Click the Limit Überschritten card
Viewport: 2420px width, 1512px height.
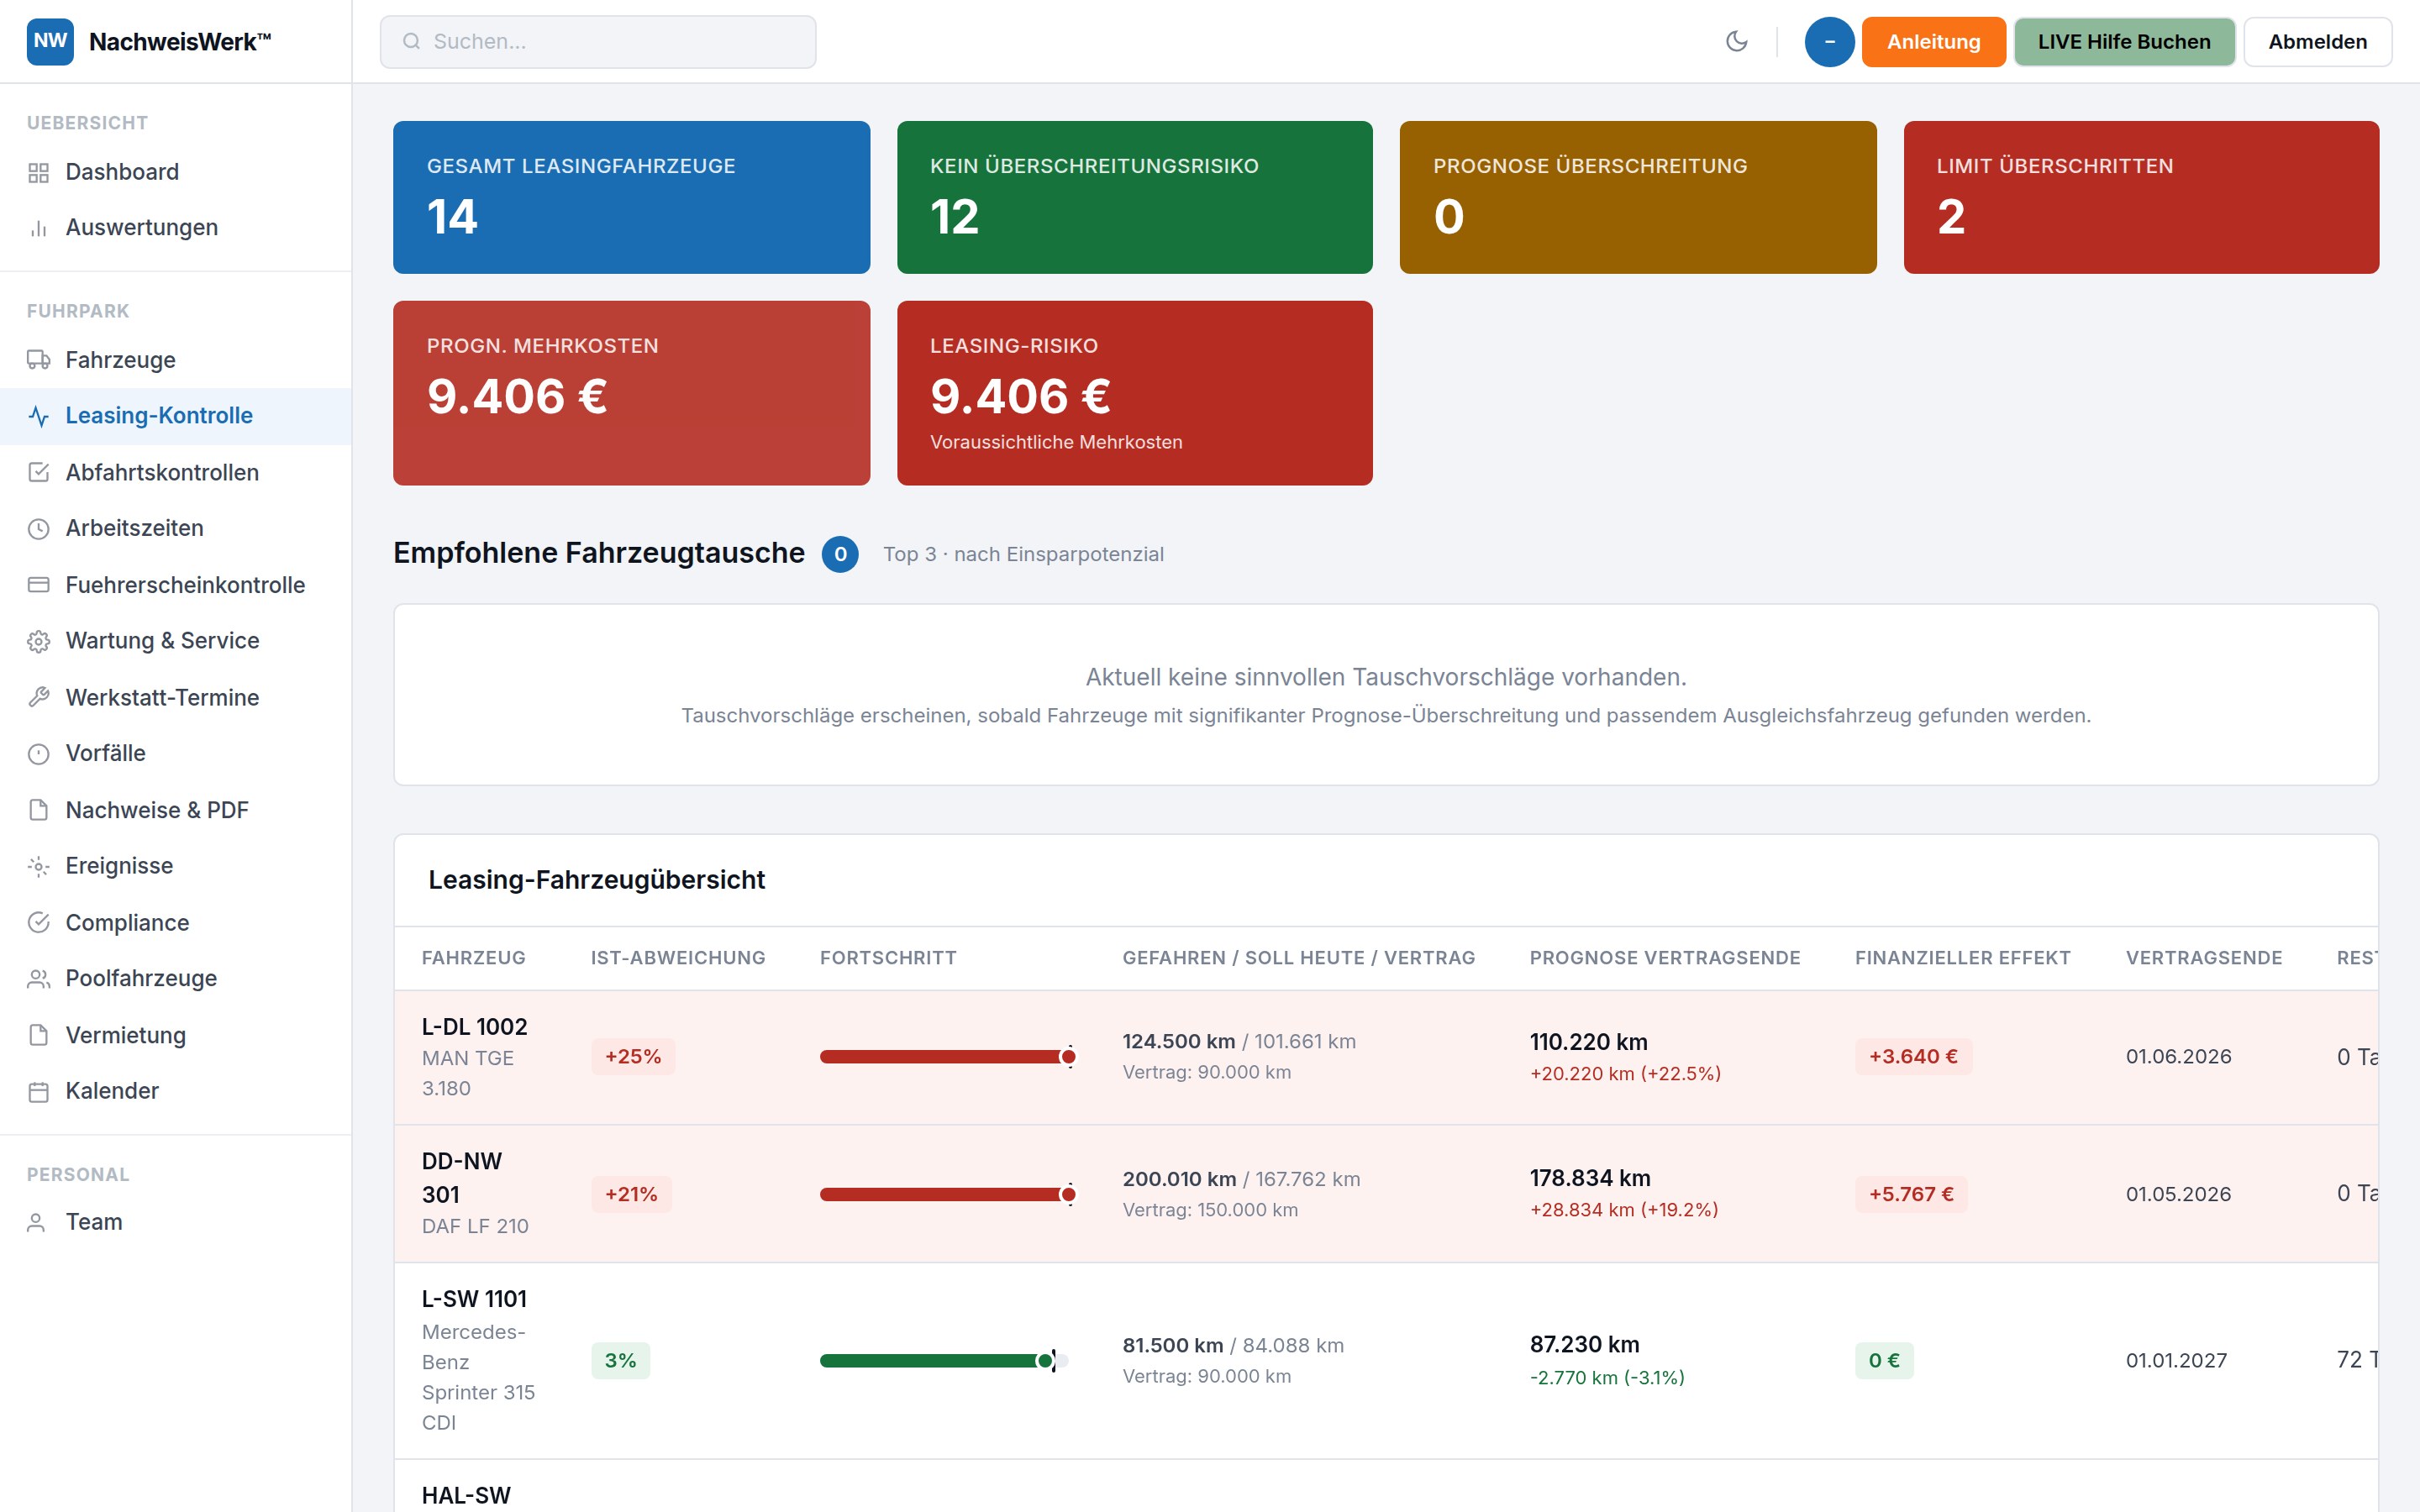point(2141,197)
